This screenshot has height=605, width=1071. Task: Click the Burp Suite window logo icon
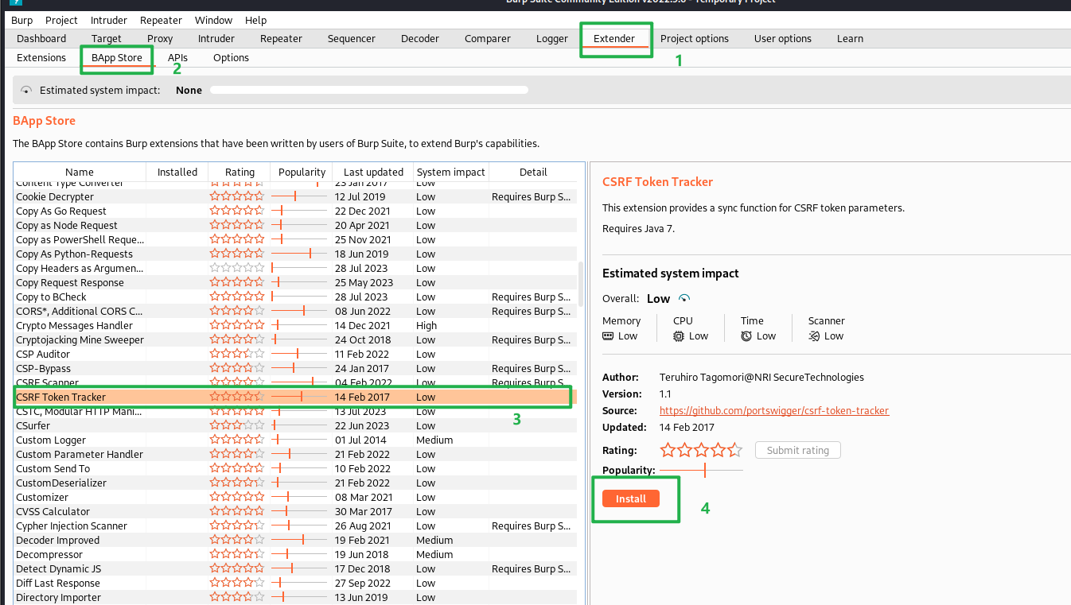tap(15, 2)
